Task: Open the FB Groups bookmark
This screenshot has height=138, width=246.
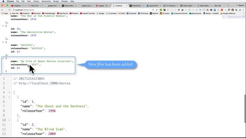Action: (143, 13)
